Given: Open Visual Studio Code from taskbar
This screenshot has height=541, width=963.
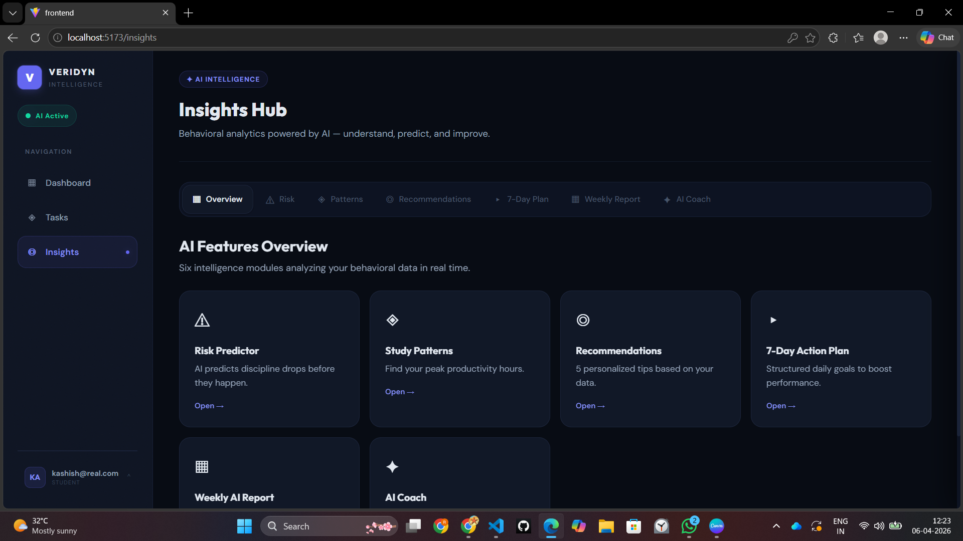Looking at the screenshot, I should [x=496, y=526].
